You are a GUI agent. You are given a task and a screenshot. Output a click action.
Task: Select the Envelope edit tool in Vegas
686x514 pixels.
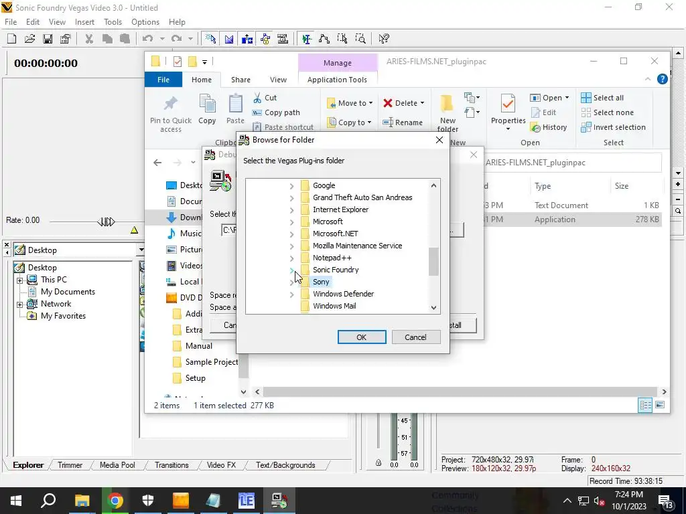click(x=324, y=39)
